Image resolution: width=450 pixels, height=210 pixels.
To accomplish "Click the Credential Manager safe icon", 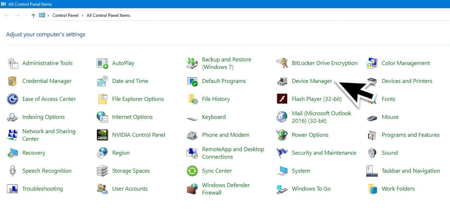I will pyautogui.click(x=13, y=81).
